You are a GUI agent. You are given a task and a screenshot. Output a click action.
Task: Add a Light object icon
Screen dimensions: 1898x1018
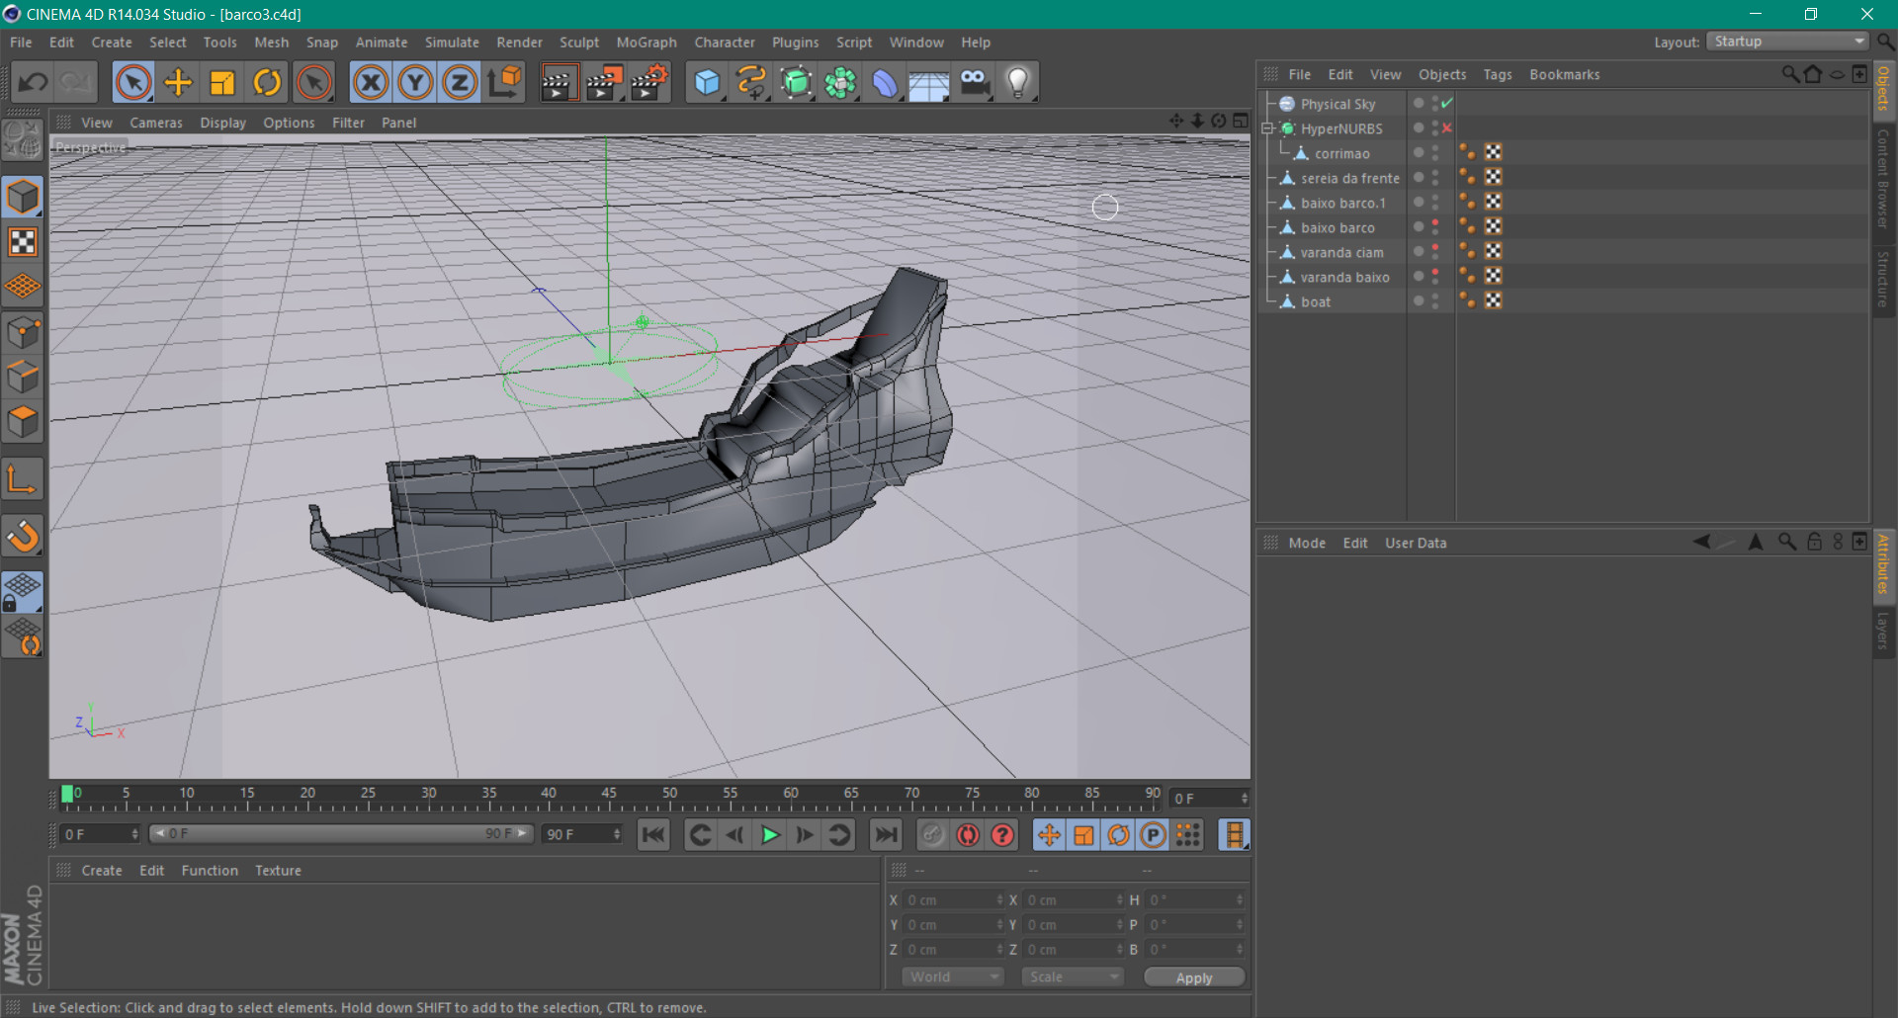(1018, 82)
